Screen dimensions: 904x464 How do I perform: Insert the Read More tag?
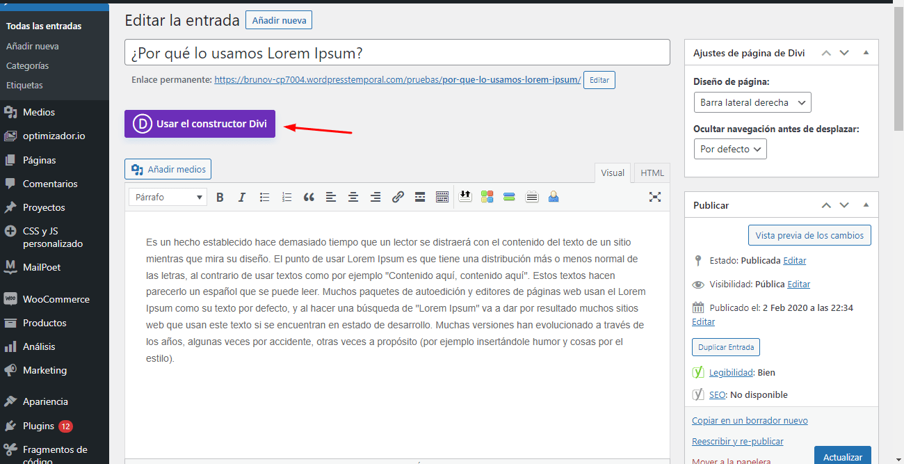click(420, 197)
